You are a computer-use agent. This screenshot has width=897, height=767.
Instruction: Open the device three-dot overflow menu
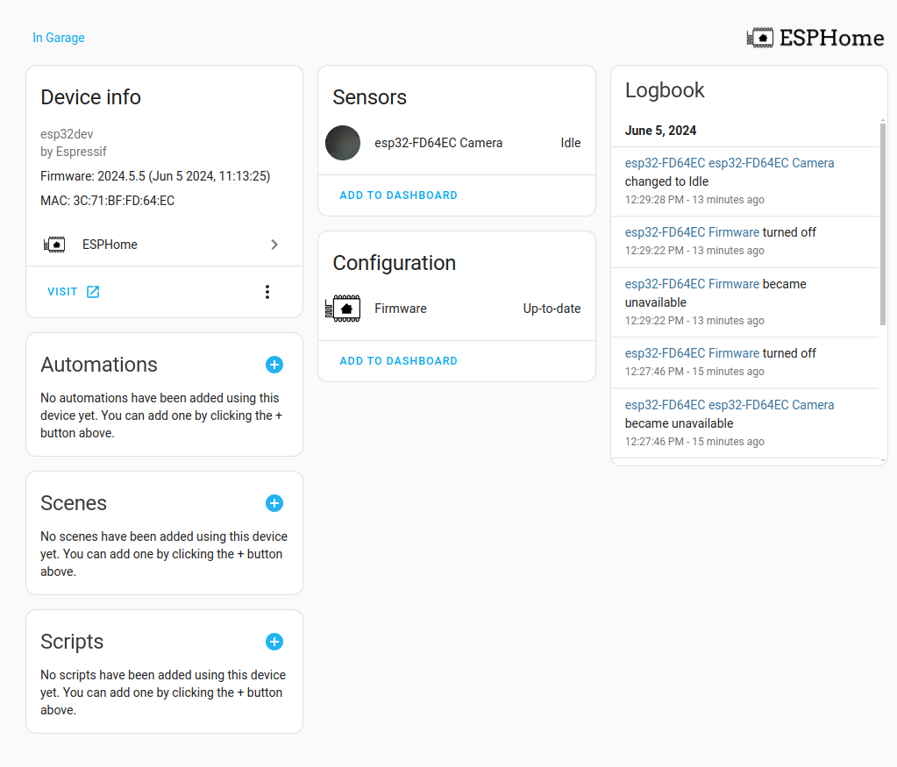[267, 292]
